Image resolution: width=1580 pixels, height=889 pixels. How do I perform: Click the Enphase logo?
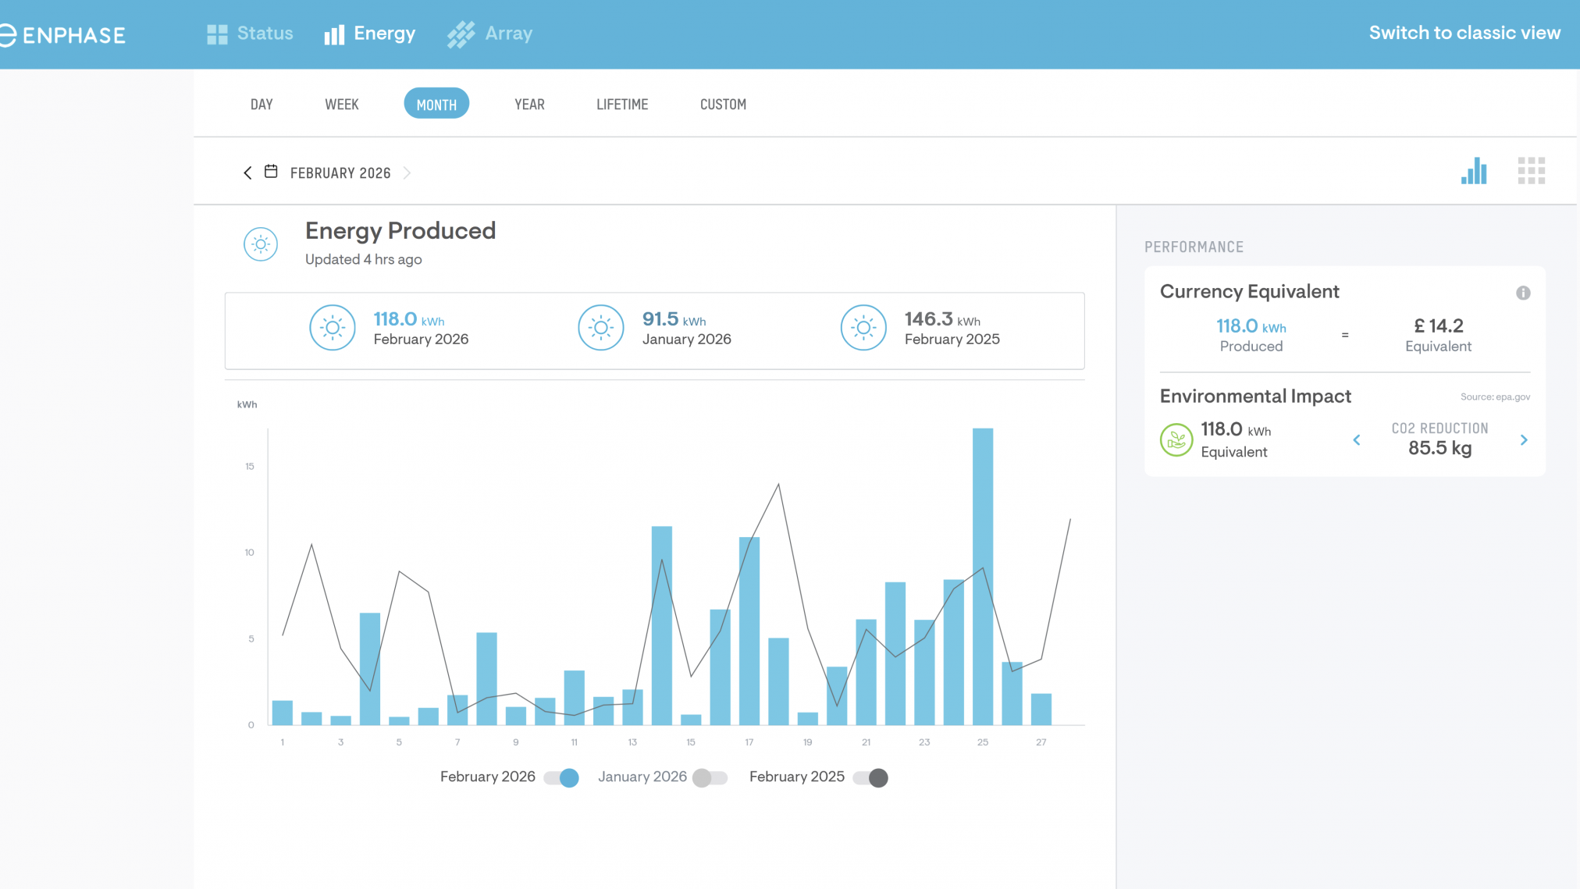(62, 35)
